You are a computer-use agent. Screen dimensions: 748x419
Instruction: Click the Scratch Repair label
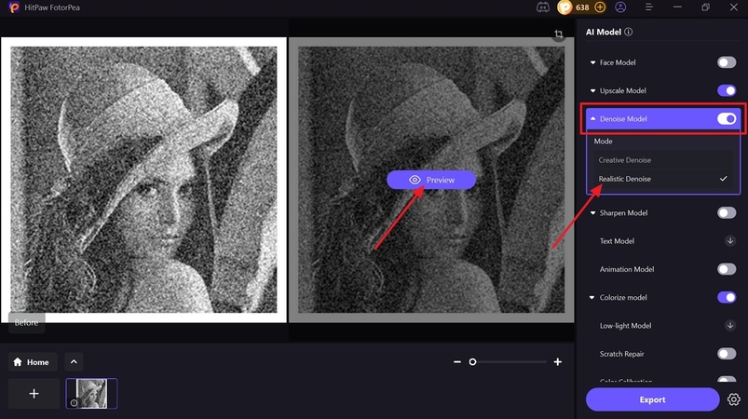click(x=622, y=354)
